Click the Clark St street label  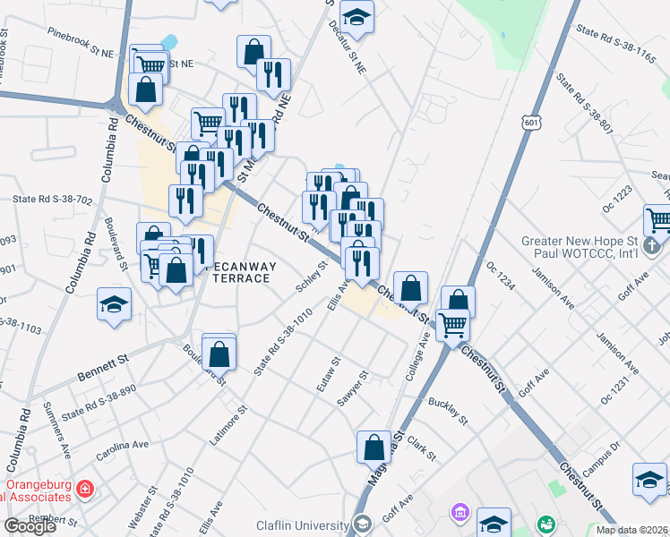421,448
